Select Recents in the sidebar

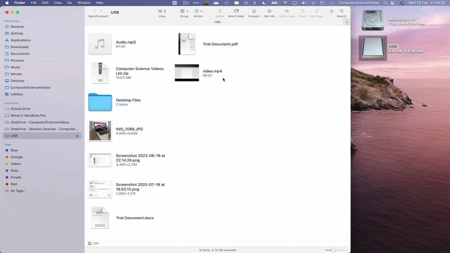(42, 27)
